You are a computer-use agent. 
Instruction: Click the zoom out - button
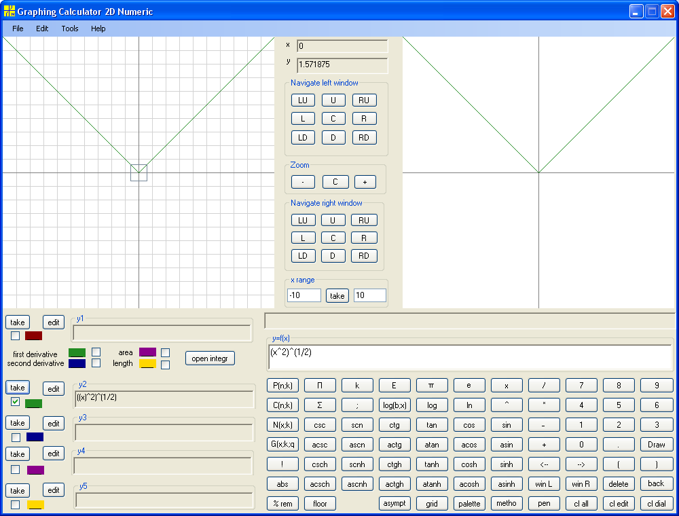[303, 182]
